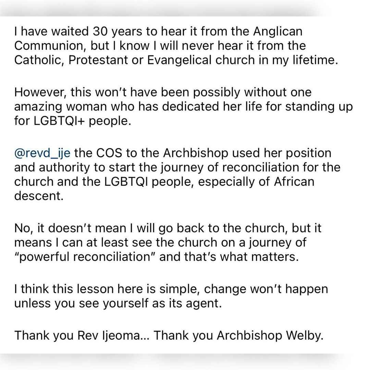Click the text 'Thank you Rev Ijeoma...'
The image size is (370, 370).
pyautogui.click(x=82, y=335)
